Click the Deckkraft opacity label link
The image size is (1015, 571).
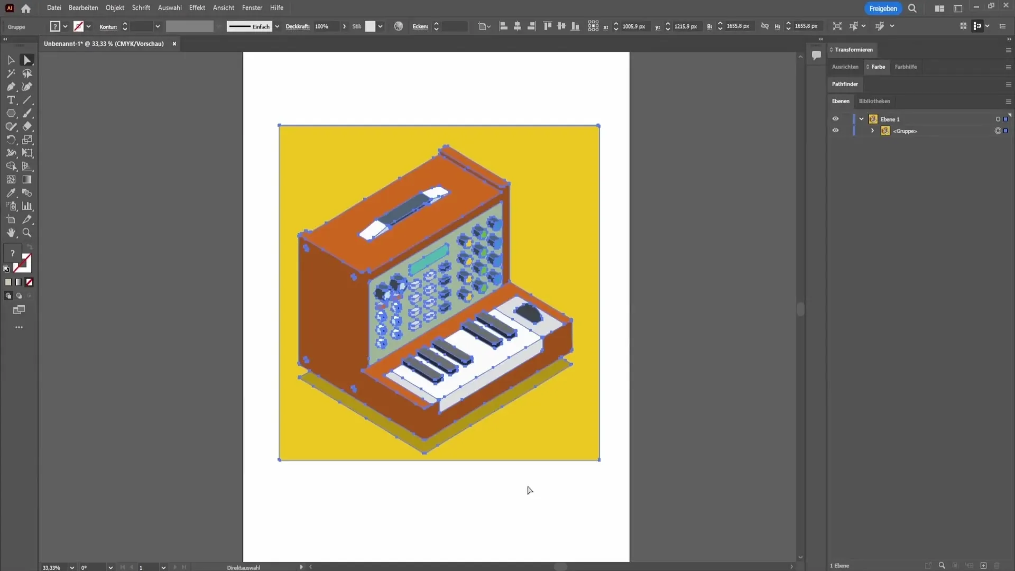click(298, 26)
